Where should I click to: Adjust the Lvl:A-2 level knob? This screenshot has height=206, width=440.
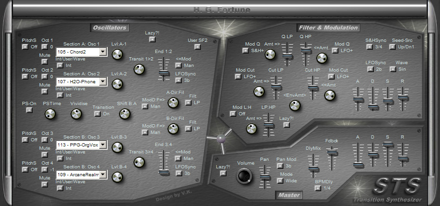point(117,84)
